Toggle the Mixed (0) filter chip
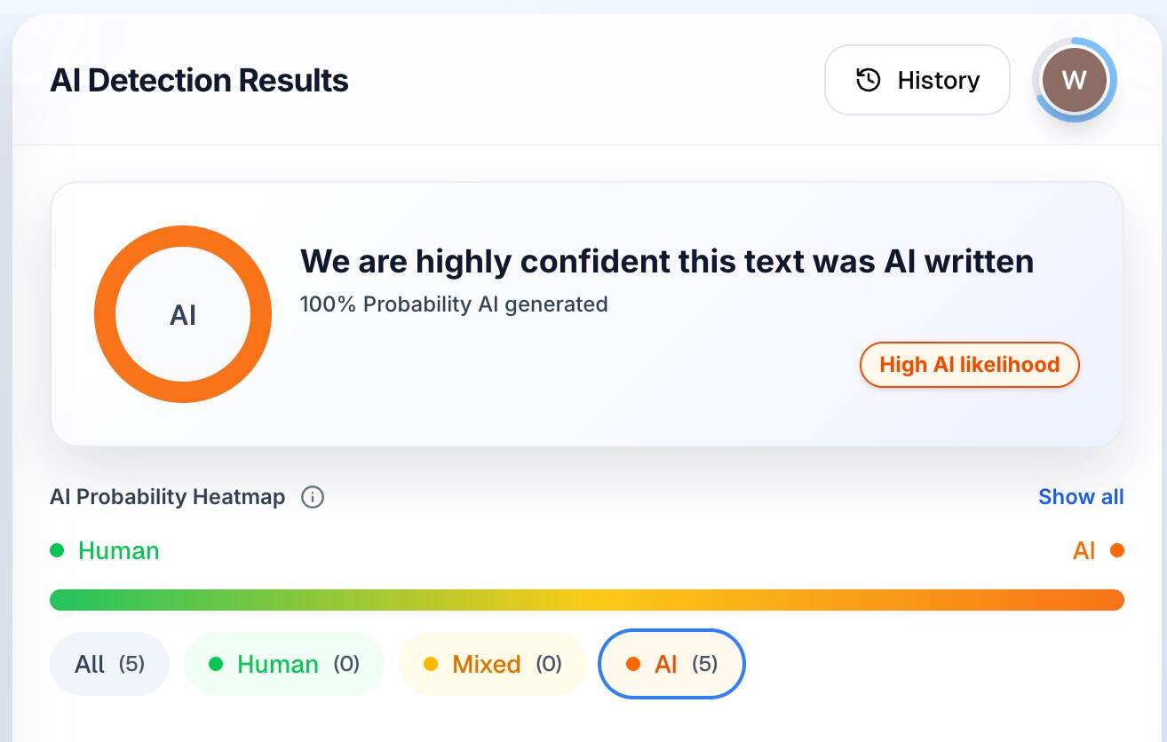Viewport: 1167px width, 742px height. pos(493,664)
